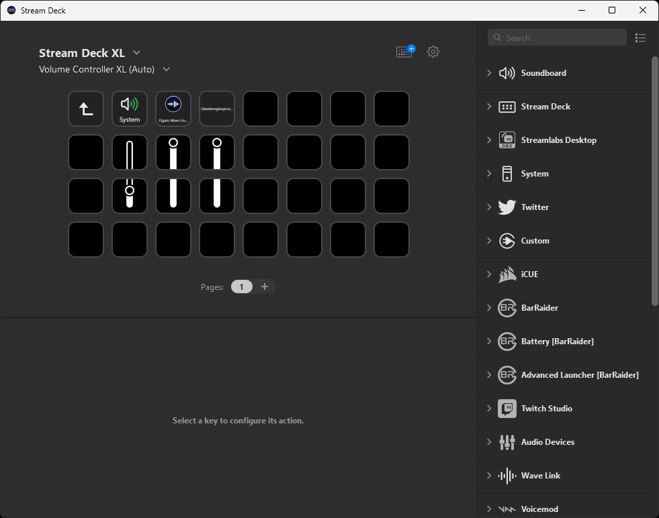
Task: Expand the Twitter category chevron
Action: coord(489,207)
